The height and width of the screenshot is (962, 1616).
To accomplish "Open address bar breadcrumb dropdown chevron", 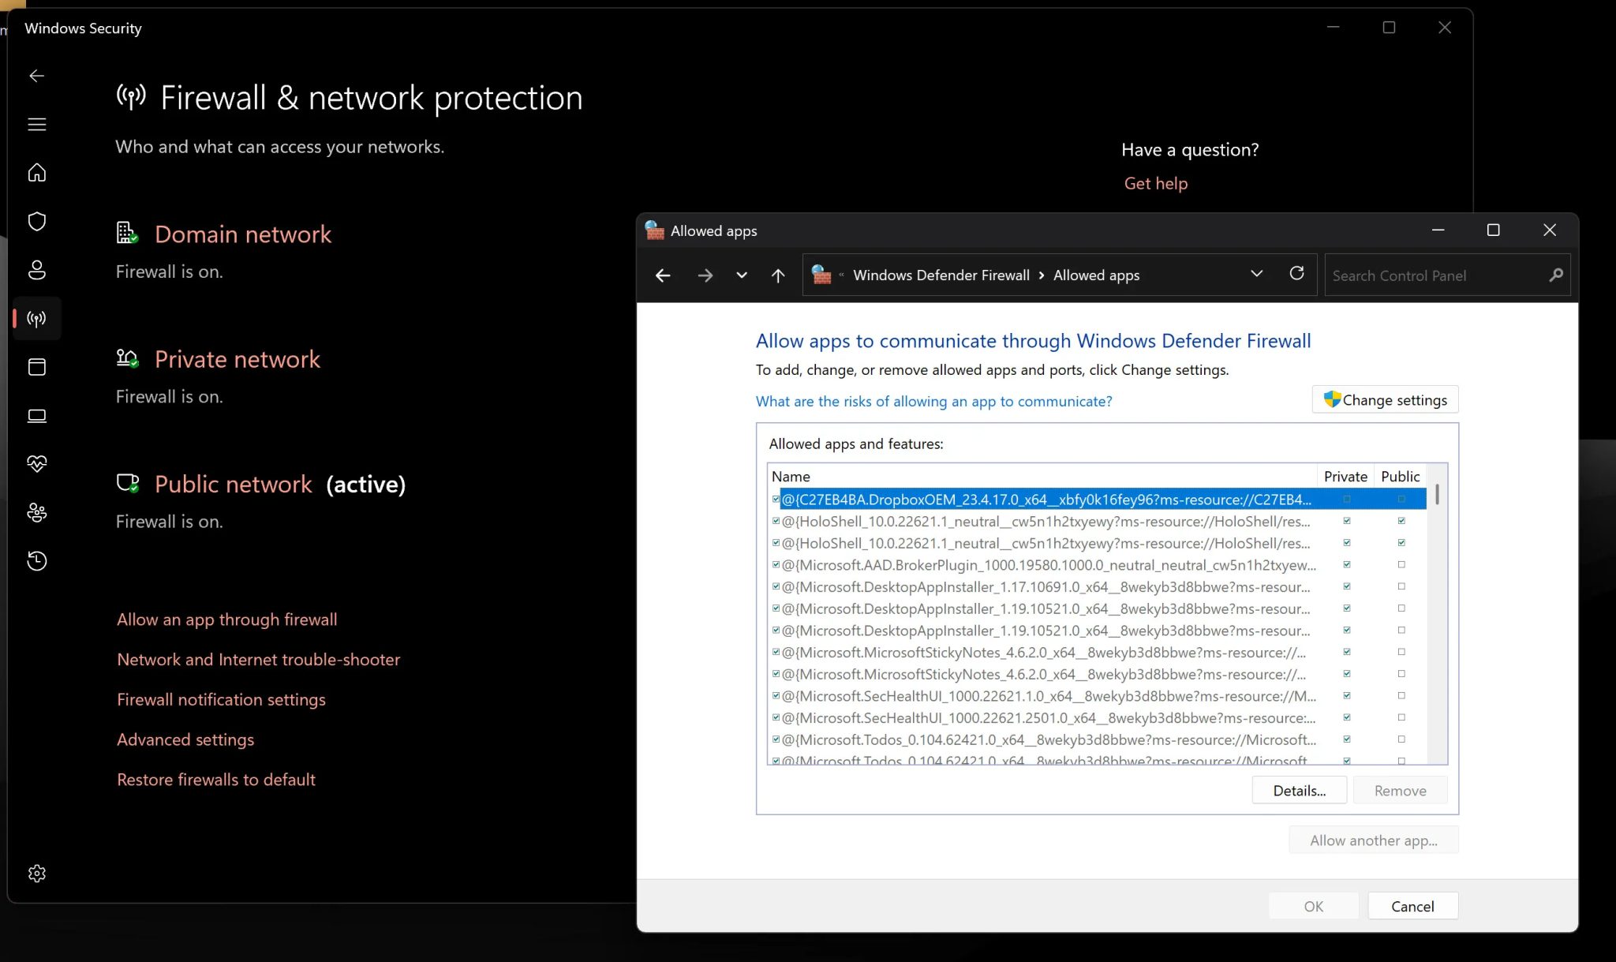I will (1256, 274).
